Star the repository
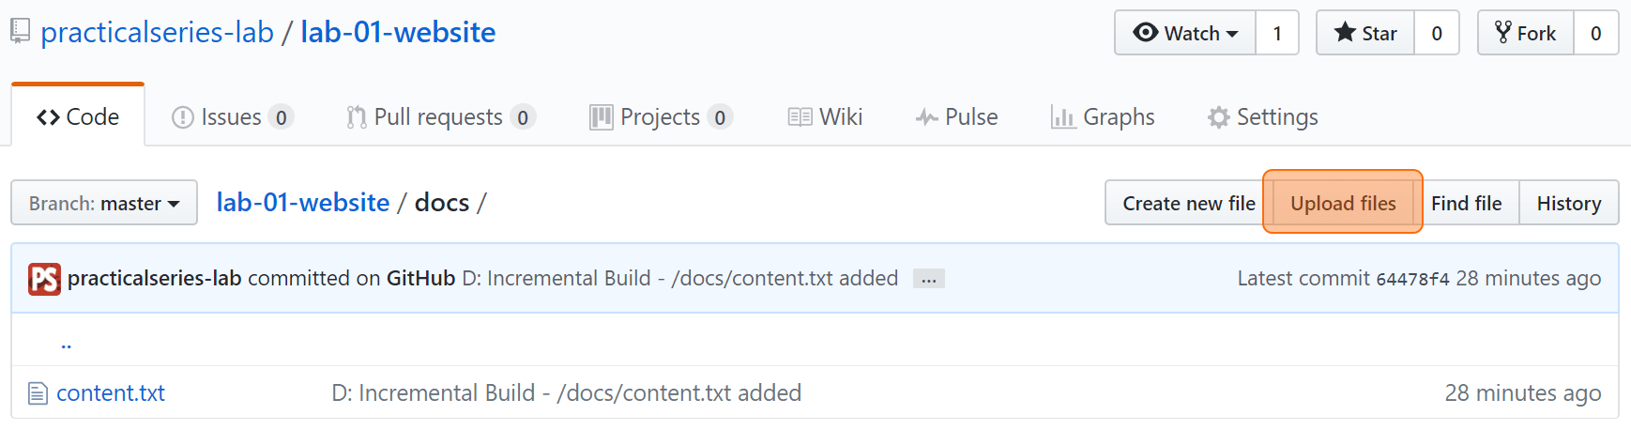This screenshot has height=430, width=1631. (x=1365, y=33)
